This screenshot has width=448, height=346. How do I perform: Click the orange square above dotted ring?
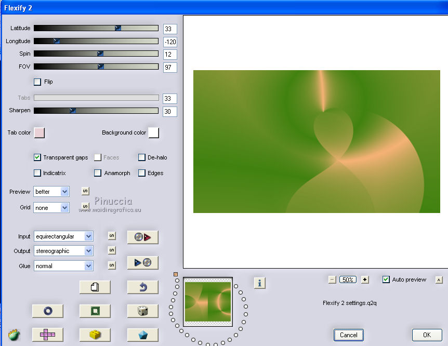coord(176,274)
